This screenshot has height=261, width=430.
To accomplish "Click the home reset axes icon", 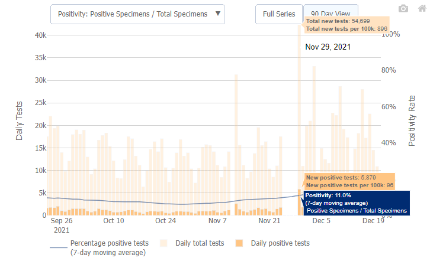I will click(x=421, y=8).
